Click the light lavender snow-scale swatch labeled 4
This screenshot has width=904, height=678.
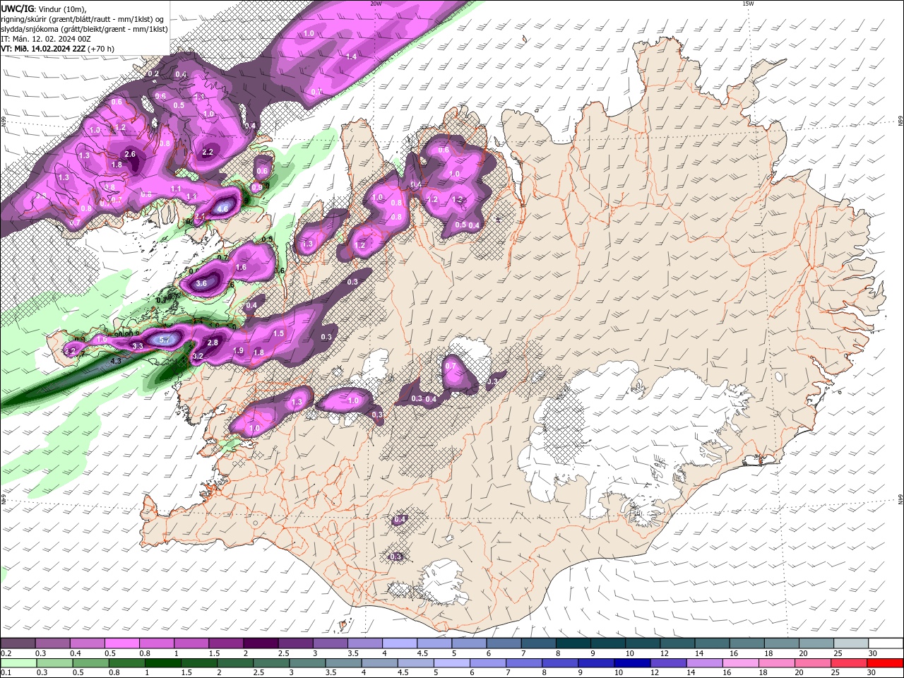[399, 643]
